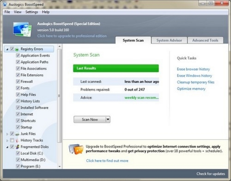Uncheck the Installed Software checkbox
Screen dimensions: 231x181
[x=18, y=108]
